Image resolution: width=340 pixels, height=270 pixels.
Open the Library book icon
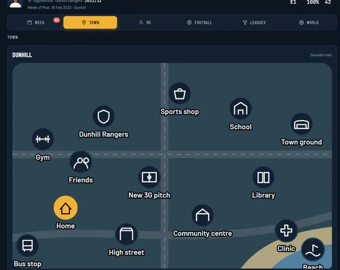click(263, 177)
